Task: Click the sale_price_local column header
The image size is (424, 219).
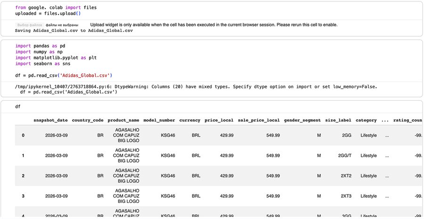Action: tap(259, 120)
